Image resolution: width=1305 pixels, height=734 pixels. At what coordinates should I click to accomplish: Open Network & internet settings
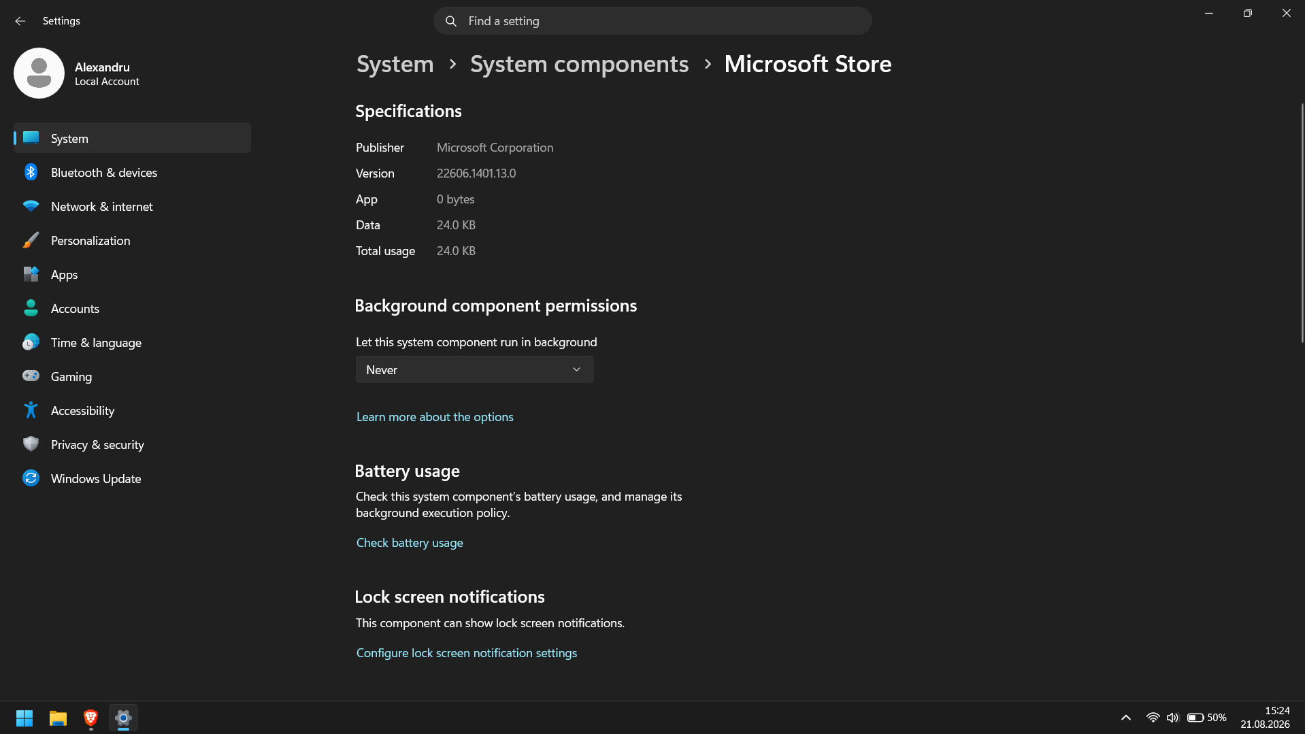(132, 206)
